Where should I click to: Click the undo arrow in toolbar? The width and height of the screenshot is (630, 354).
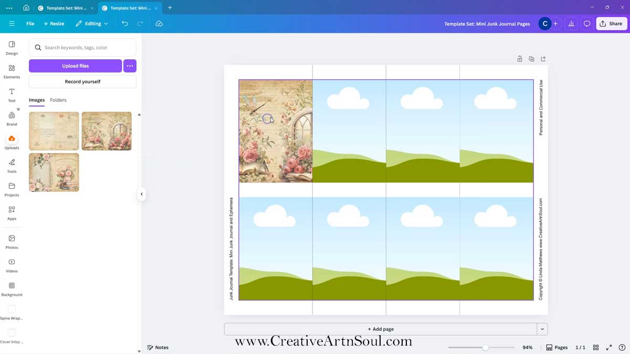coord(124,24)
